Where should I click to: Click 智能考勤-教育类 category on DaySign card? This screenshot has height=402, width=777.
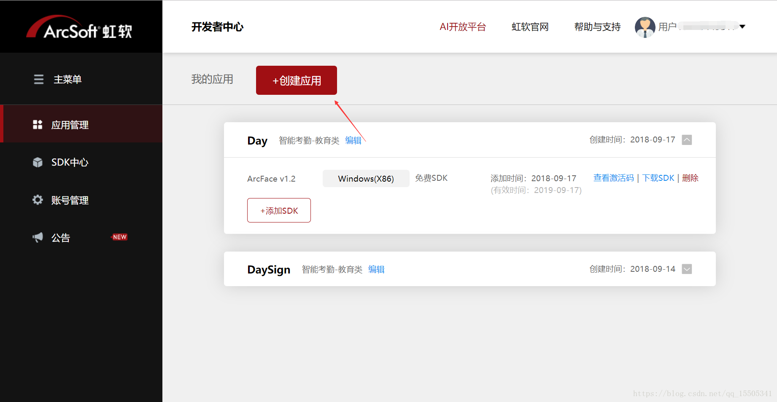(332, 269)
